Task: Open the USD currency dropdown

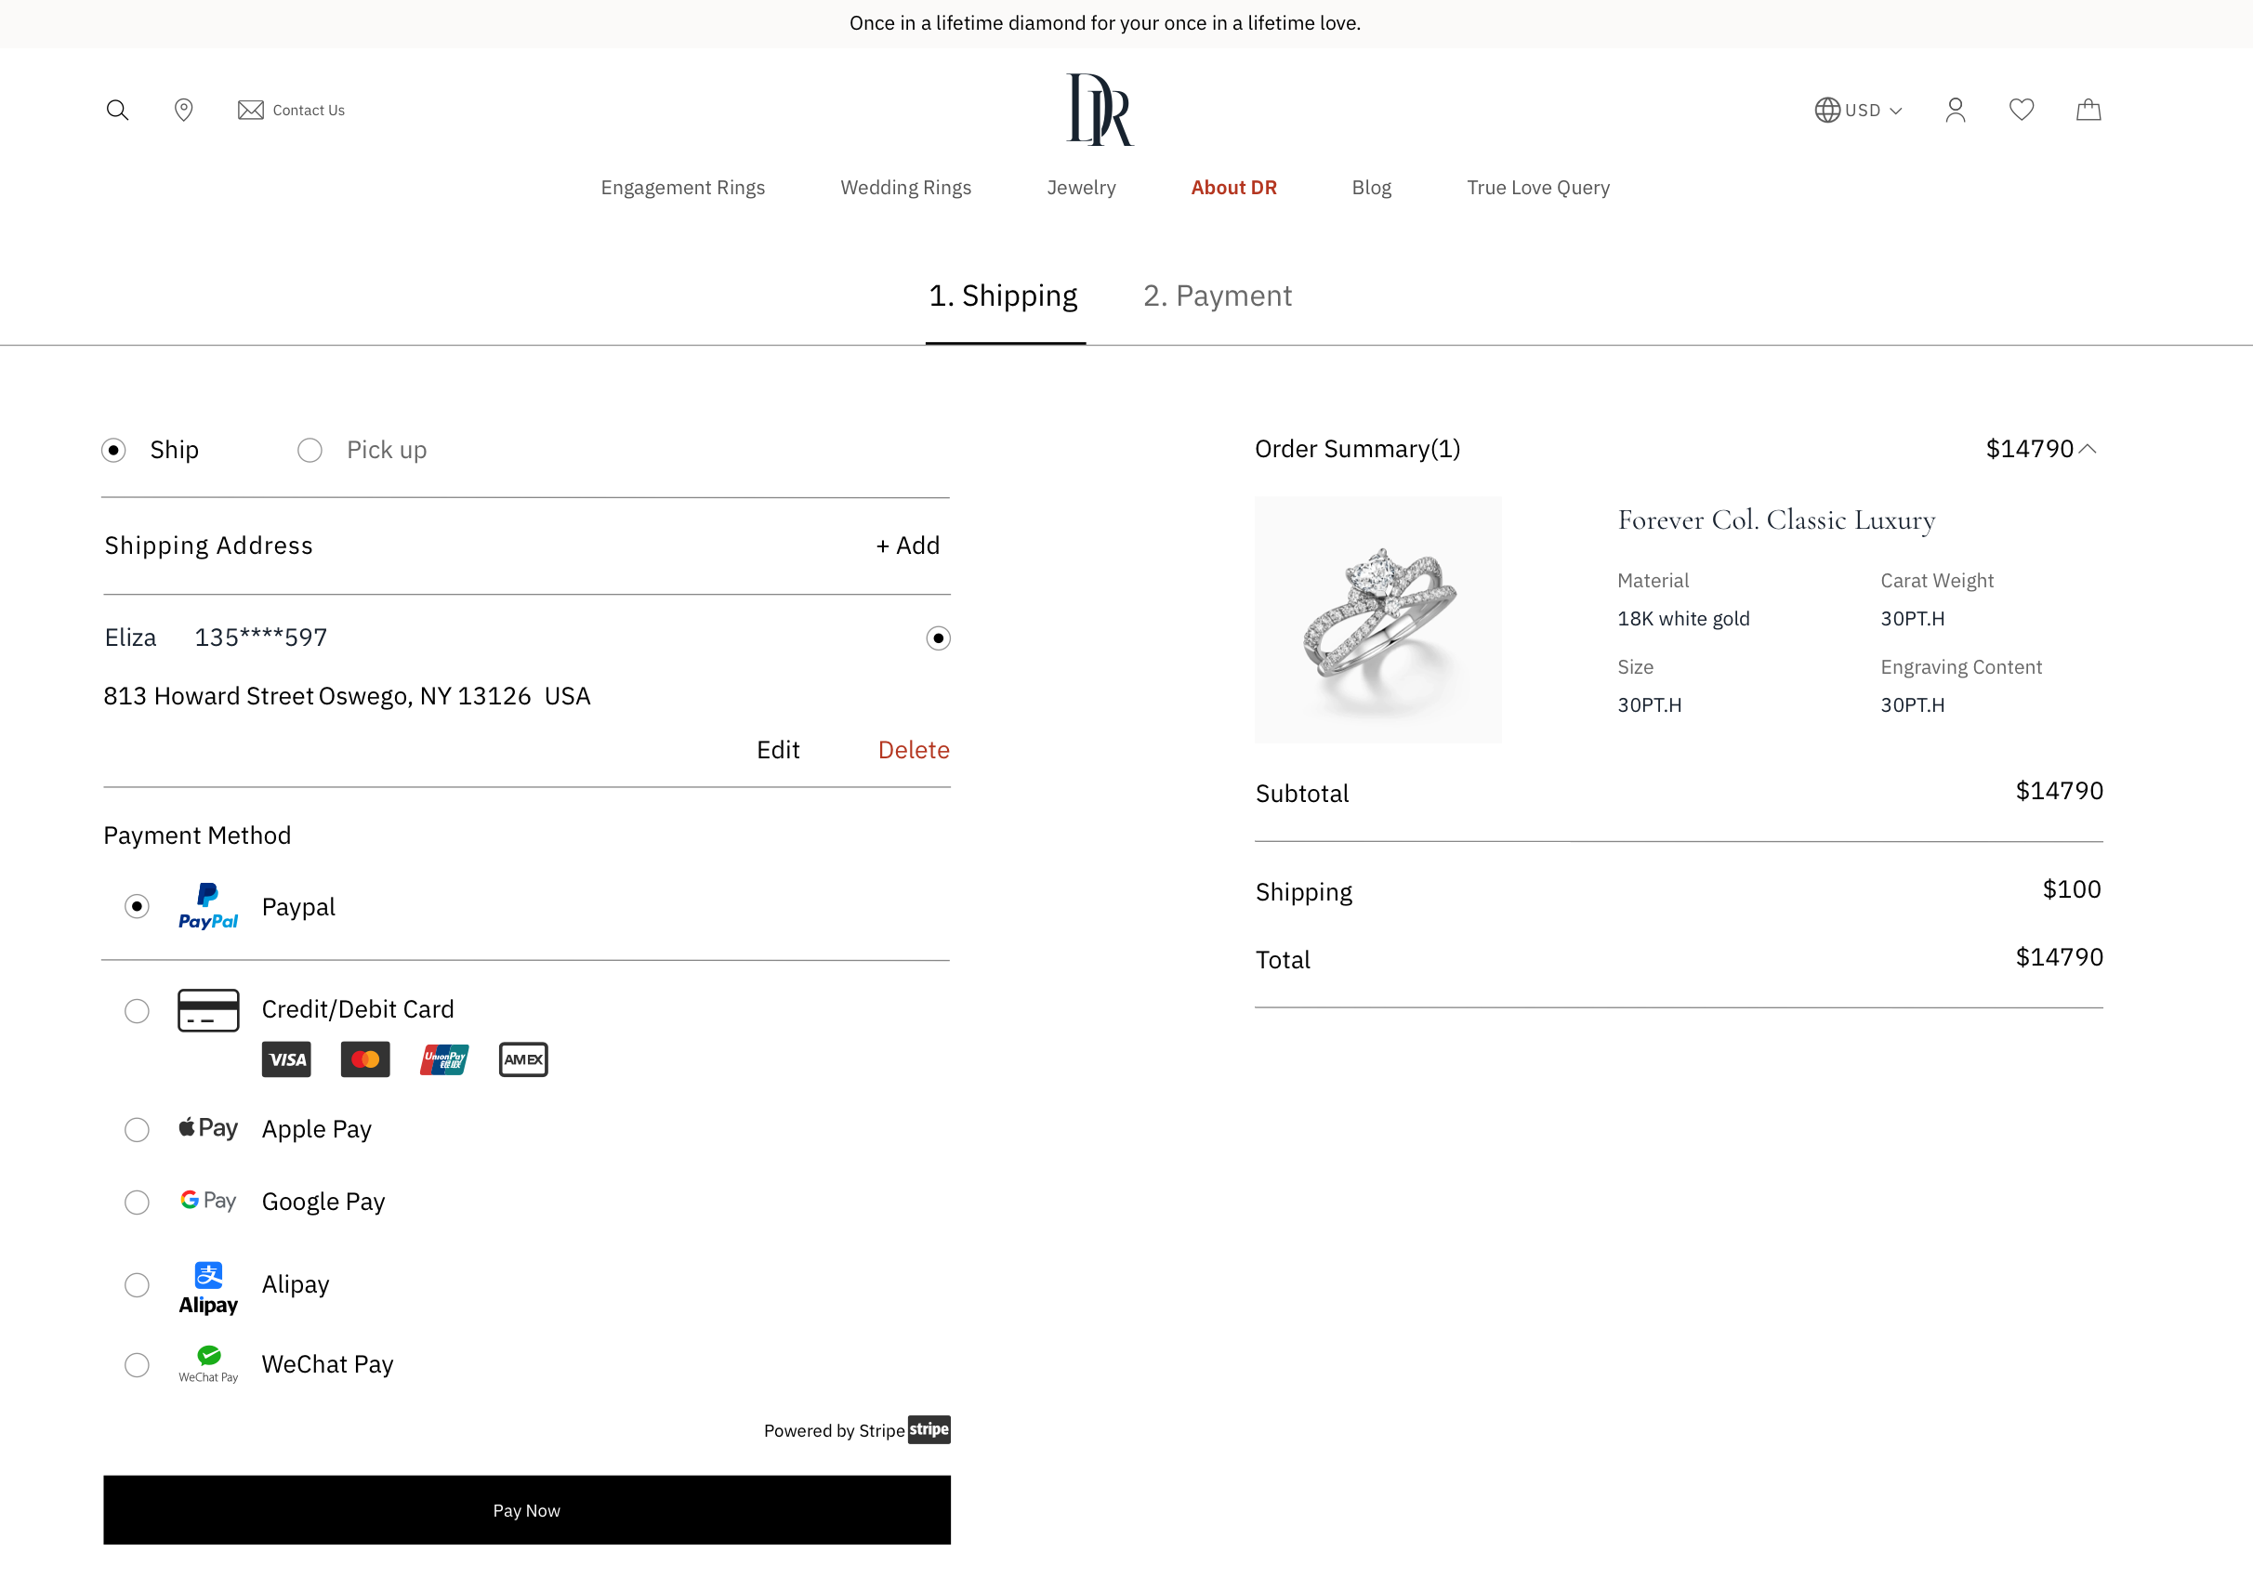Action: pyautogui.click(x=1860, y=110)
